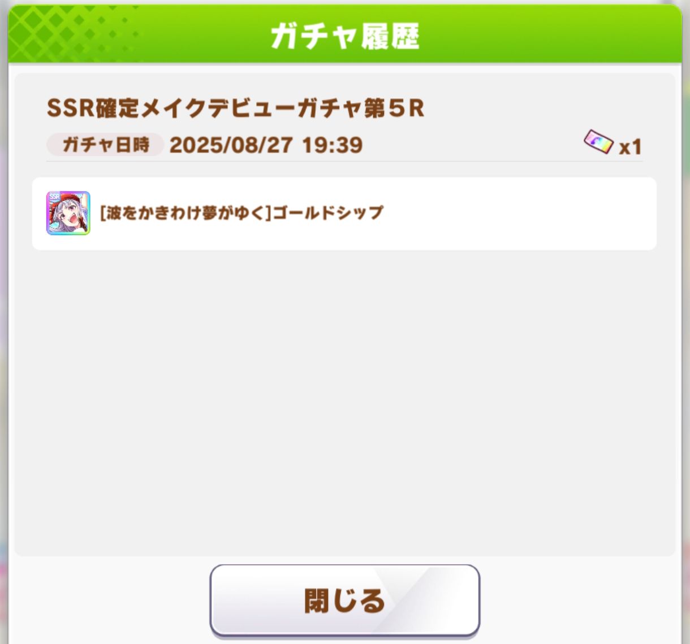Click the empty gray area below the result
The image size is (690, 644).
[344, 401]
